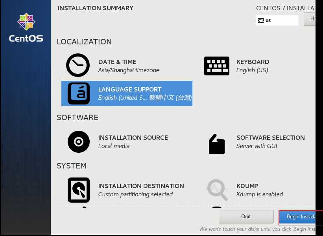Click the 'DATE & TIME' label
323x236 pixels.
pyautogui.click(x=117, y=62)
